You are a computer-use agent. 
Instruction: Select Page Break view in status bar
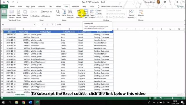160,98
